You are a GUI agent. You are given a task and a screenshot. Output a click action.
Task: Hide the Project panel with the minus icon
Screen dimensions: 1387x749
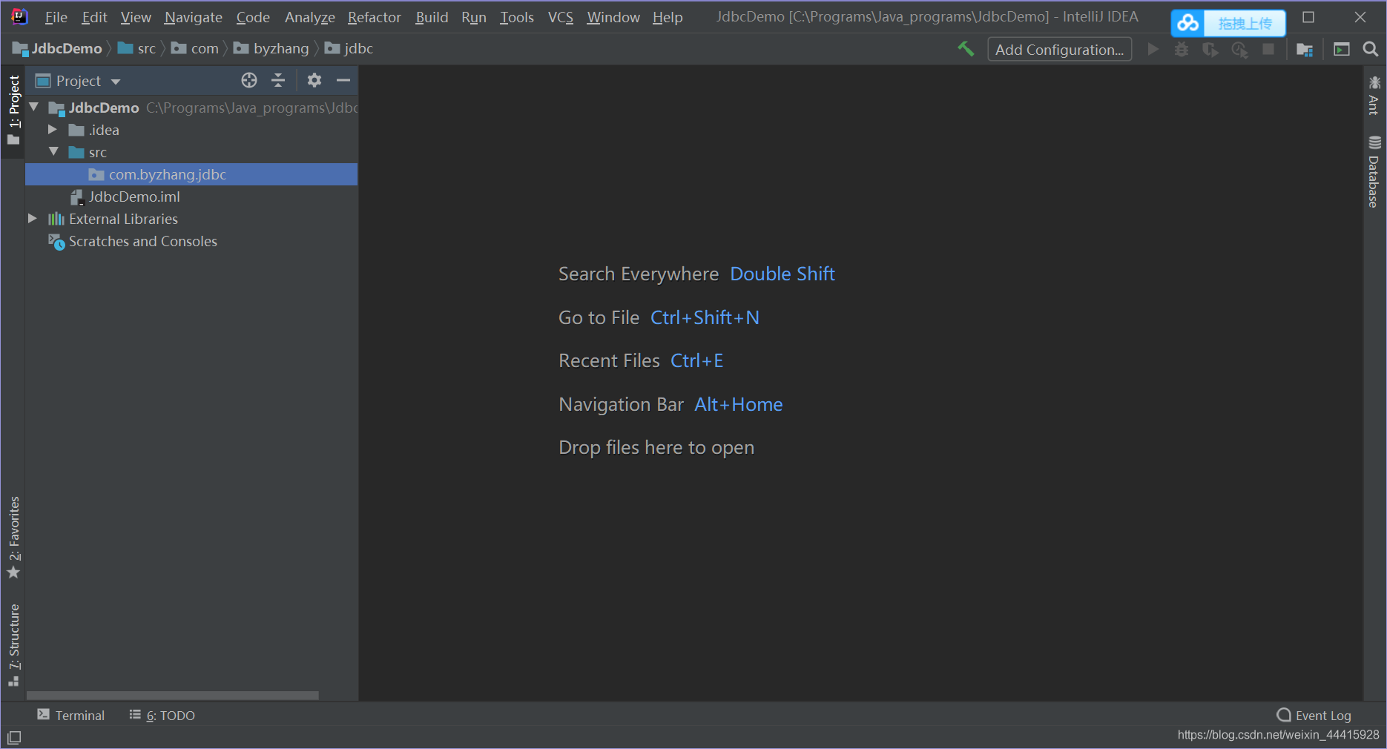point(343,80)
